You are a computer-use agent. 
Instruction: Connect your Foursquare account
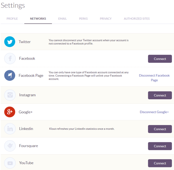[160, 146]
